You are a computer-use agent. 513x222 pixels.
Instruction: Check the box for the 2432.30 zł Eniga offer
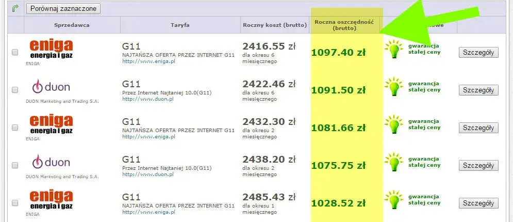click(x=15, y=128)
